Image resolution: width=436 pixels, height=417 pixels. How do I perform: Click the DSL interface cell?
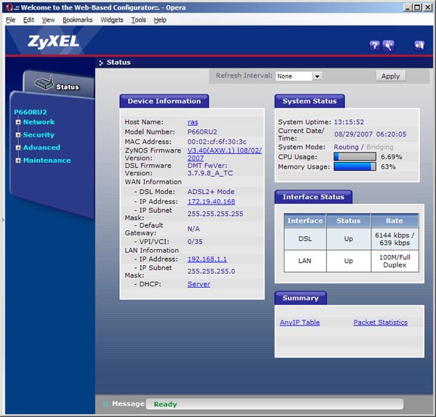pos(305,239)
